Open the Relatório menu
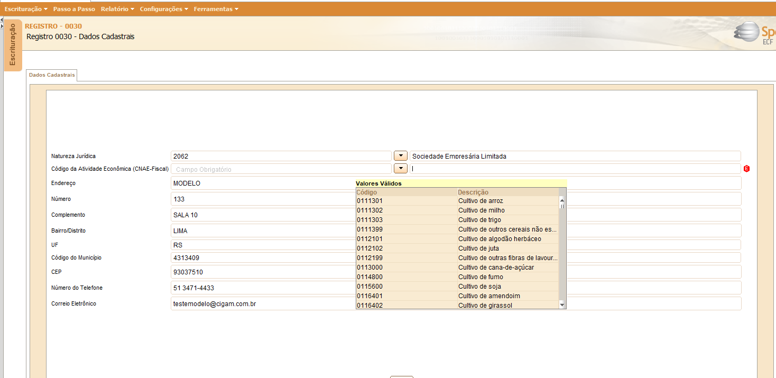 tap(117, 9)
